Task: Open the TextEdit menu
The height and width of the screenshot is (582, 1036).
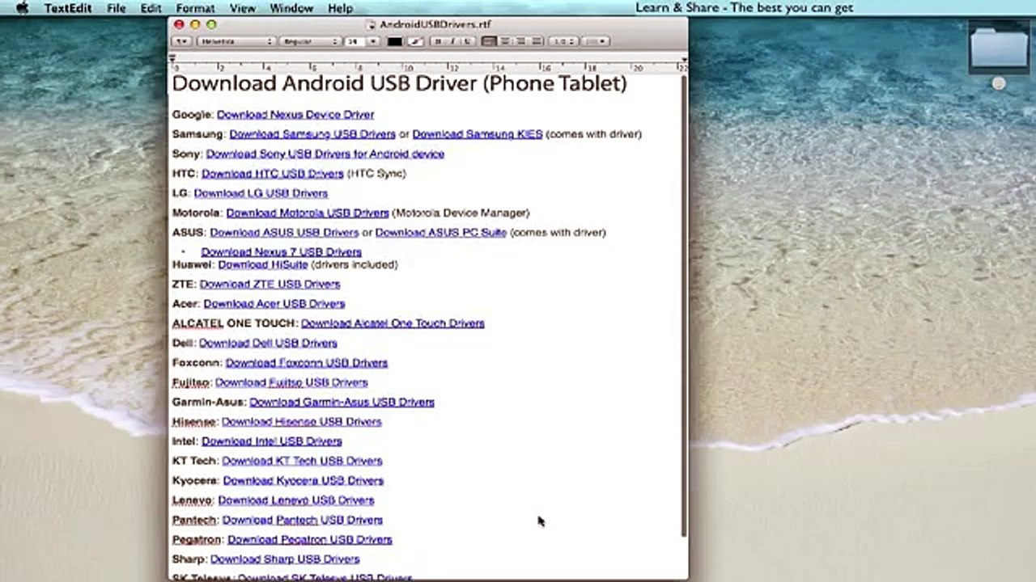Action: point(66,8)
